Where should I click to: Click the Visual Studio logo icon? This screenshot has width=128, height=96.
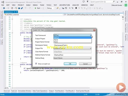[3, 2]
